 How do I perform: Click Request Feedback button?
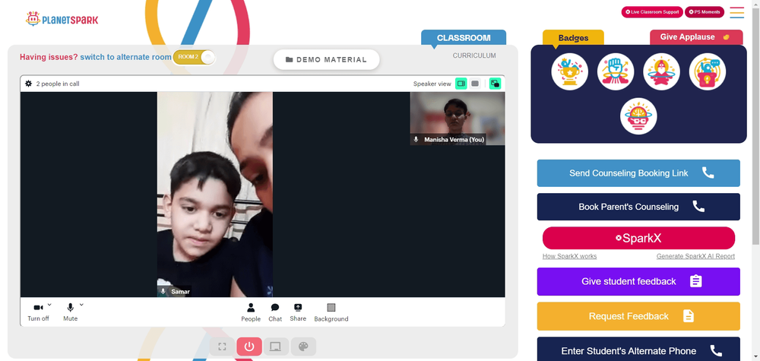tap(638, 316)
